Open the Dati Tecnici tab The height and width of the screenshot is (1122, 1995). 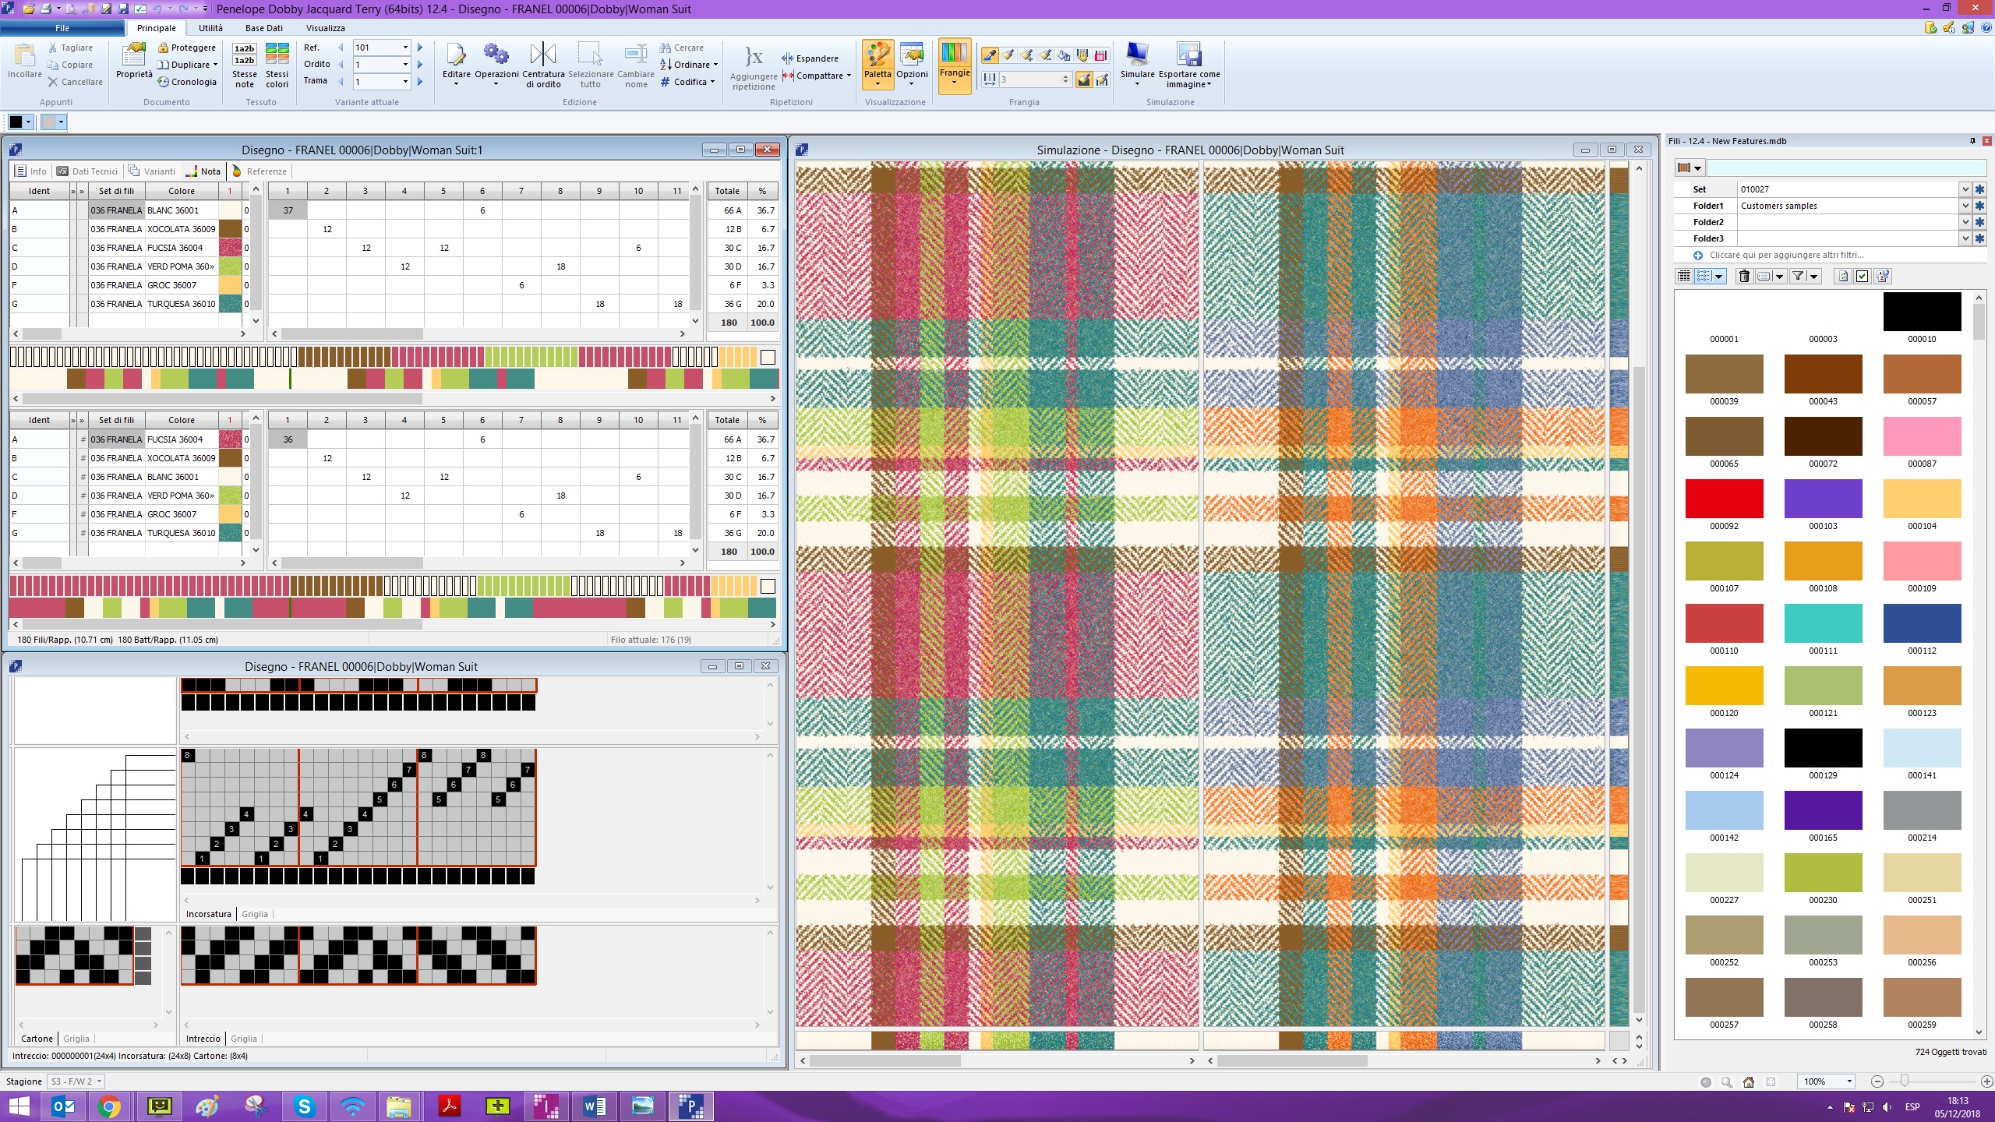pyautogui.click(x=87, y=171)
